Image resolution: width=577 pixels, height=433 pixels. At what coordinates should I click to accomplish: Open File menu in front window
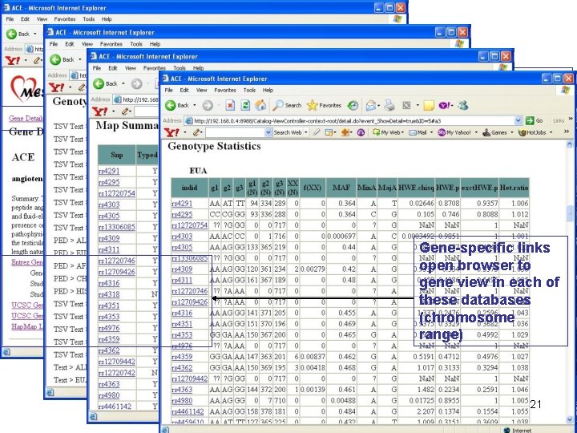click(x=169, y=90)
